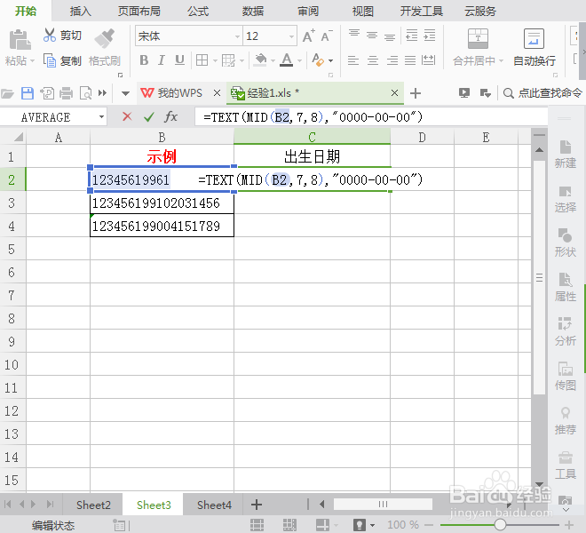Viewport: 586px width, 533px height.
Task: Switch to the 数据 tab
Action: [x=253, y=12]
